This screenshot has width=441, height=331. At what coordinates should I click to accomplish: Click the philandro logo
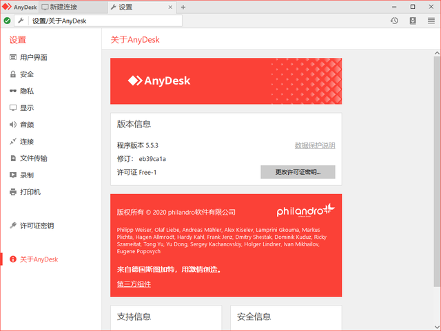tap(305, 211)
